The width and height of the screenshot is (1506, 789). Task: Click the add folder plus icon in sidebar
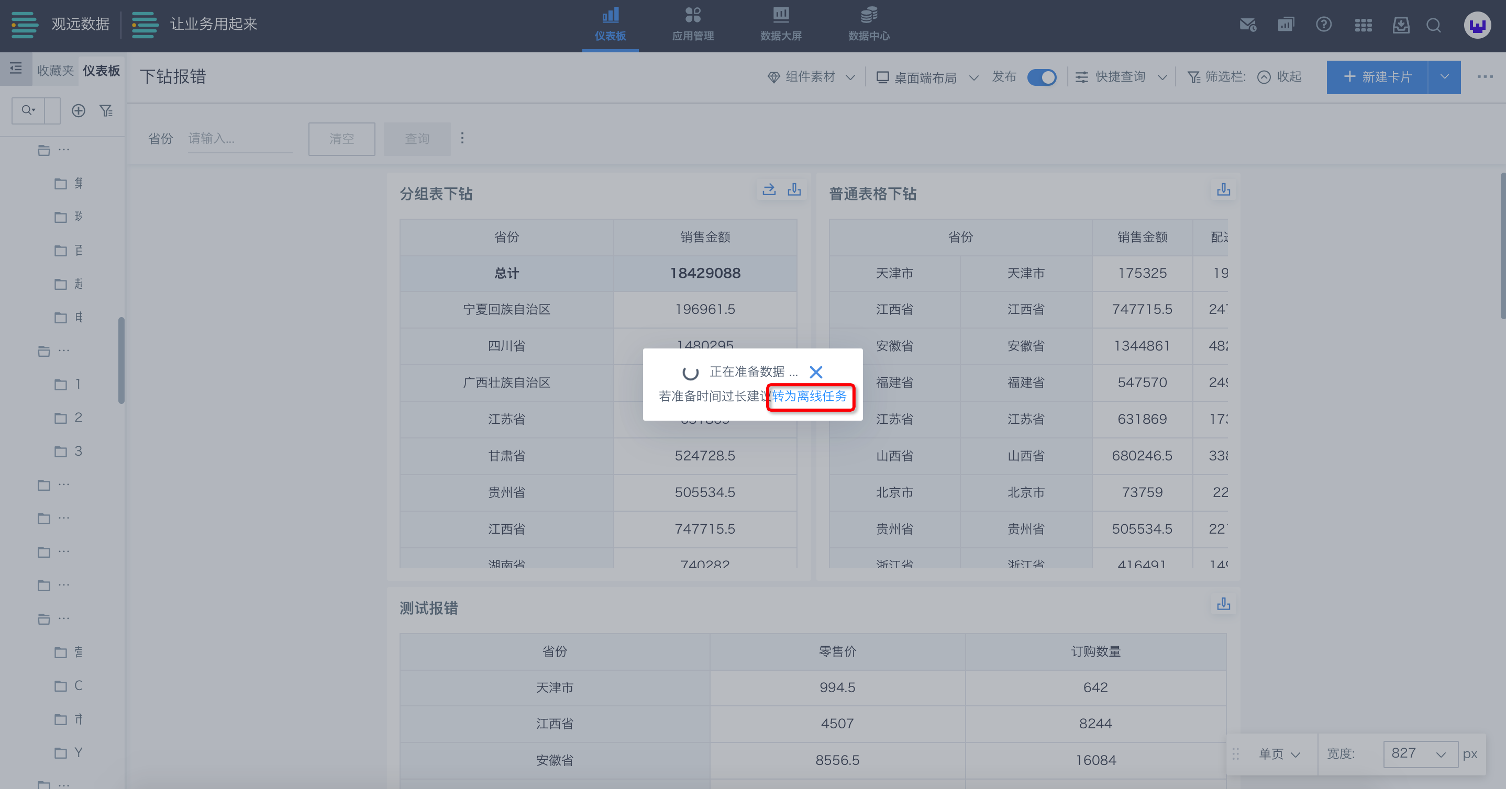click(x=79, y=110)
